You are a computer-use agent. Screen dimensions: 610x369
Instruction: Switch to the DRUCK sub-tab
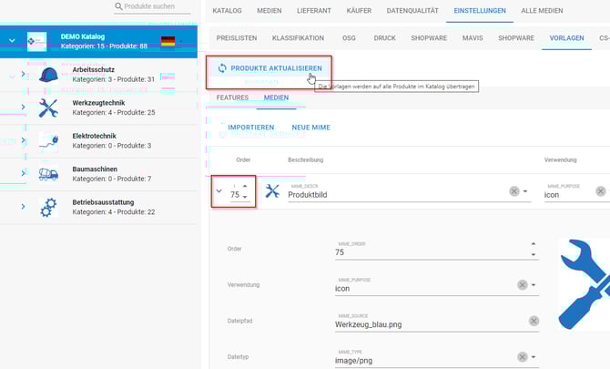click(385, 38)
